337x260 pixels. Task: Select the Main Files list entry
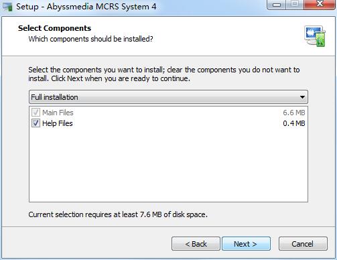[x=168, y=113]
